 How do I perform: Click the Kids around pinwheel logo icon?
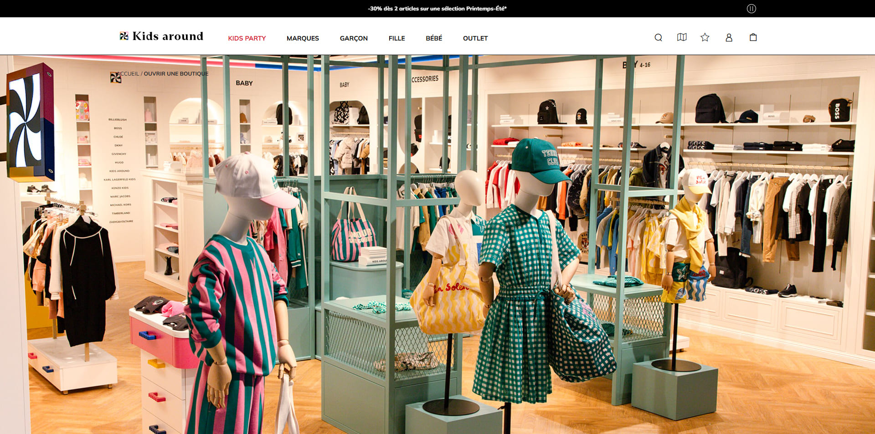[x=124, y=36]
